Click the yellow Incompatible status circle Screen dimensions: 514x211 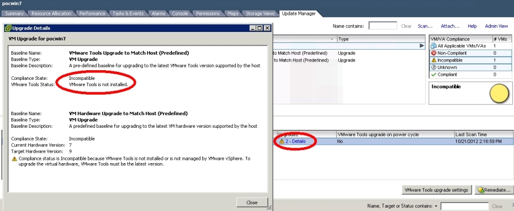coord(499,93)
